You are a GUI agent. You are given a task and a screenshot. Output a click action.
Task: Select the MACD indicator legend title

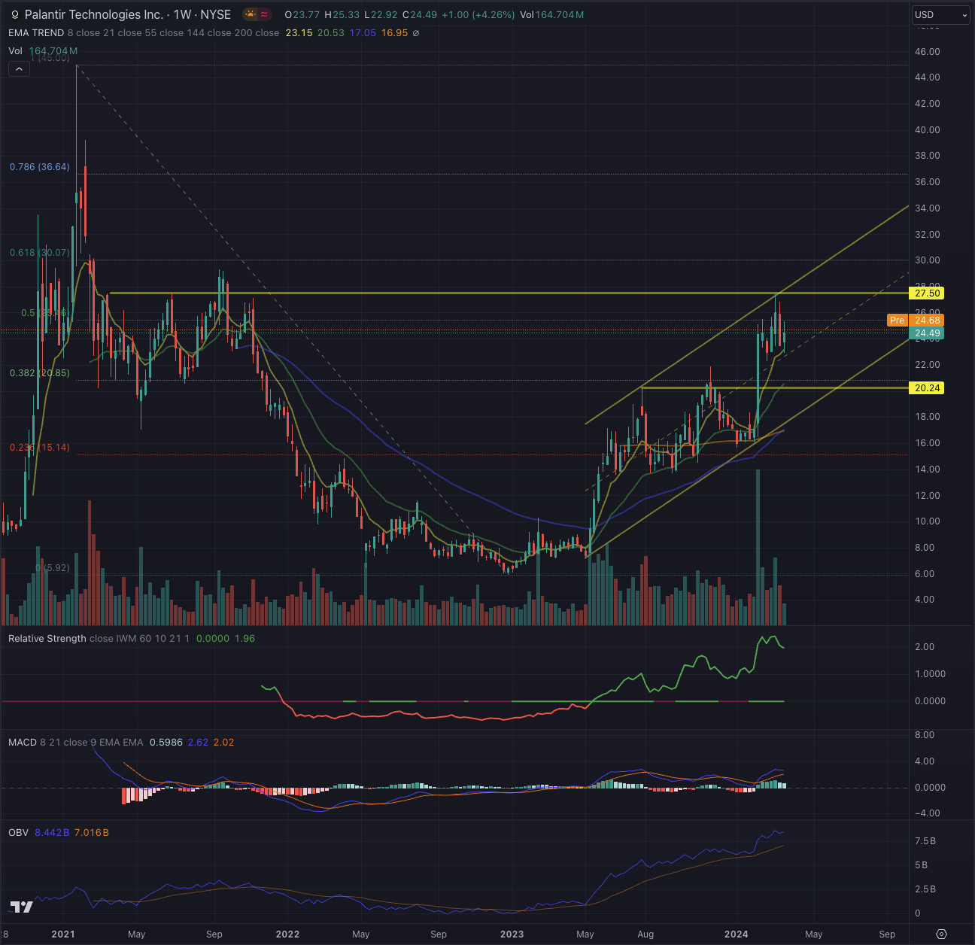[x=23, y=743]
